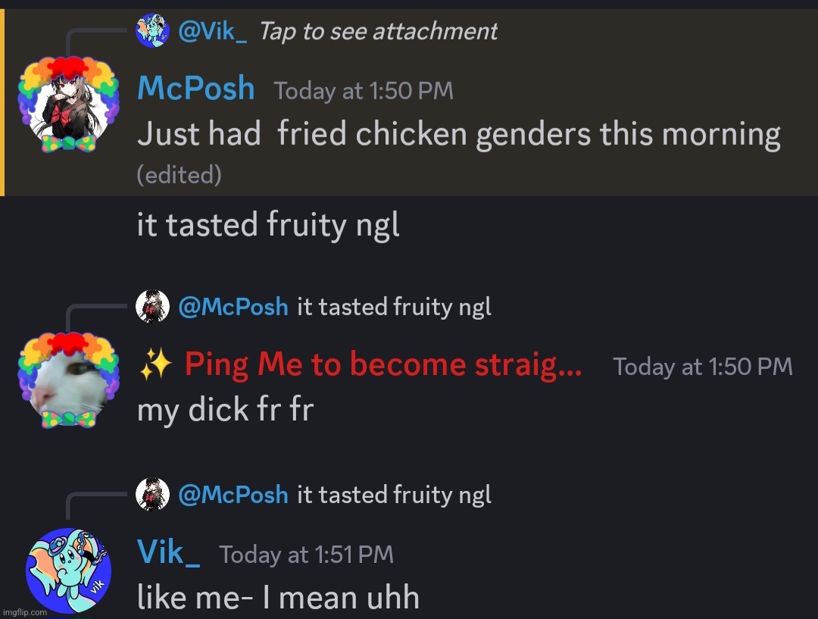Open 'Ping Me to become straig...' username
818x619 pixels.
[383, 364]
